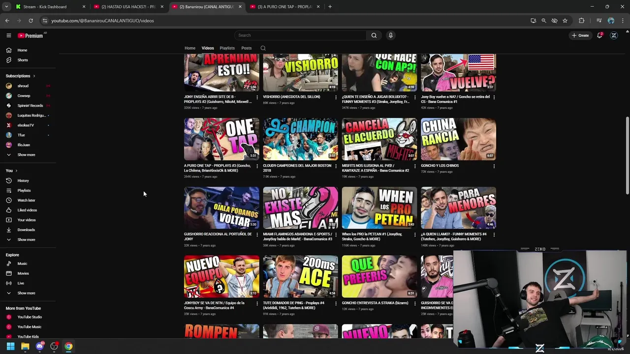This screenshot has width=630, height=354.
Task: Open A PURO ONE TAP video thumbnail
Action: (x=221, y=139)
